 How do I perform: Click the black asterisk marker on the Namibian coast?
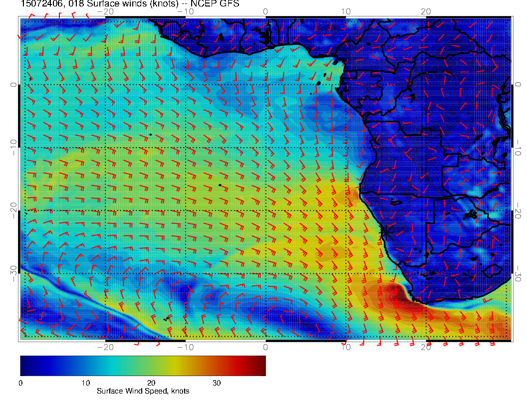coord(385,233)
